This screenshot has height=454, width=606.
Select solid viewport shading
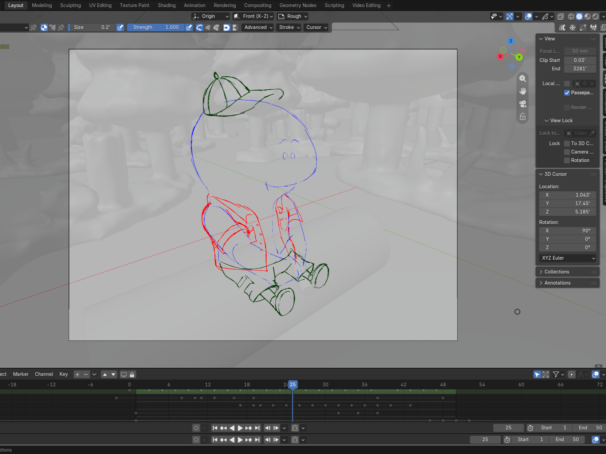click(x=579, y=17)
